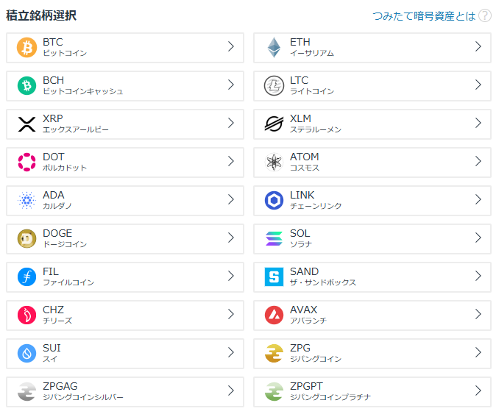Image resolution: width=496 pixels, height=414 pixels.
Task: Click the DOGE row chevron arrow
Action: 231,238
